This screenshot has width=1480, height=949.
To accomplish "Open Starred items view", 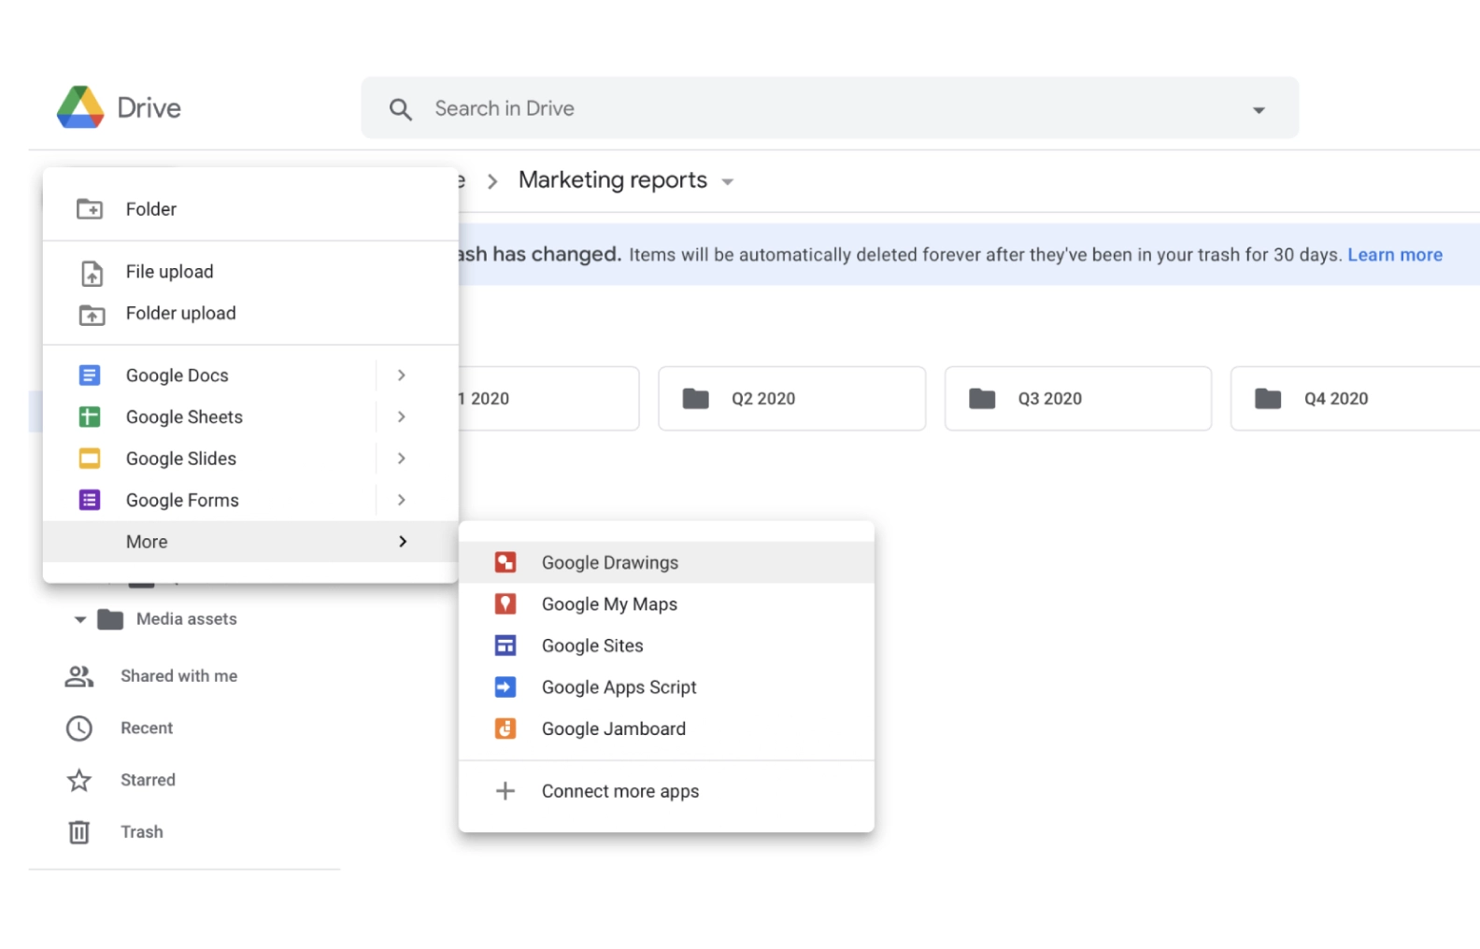I will [148, 780].
